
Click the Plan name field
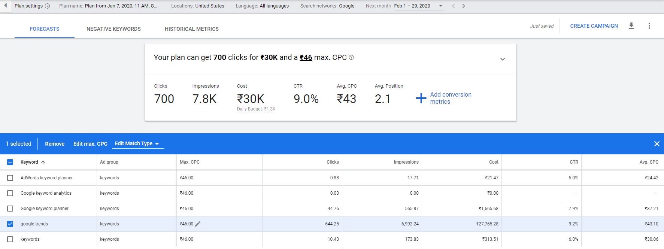tap(108, 6)
